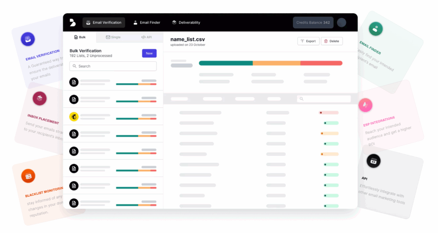Click the Mailchimp list icon
This screenshot has height=233, width=438.
point(74,116)
